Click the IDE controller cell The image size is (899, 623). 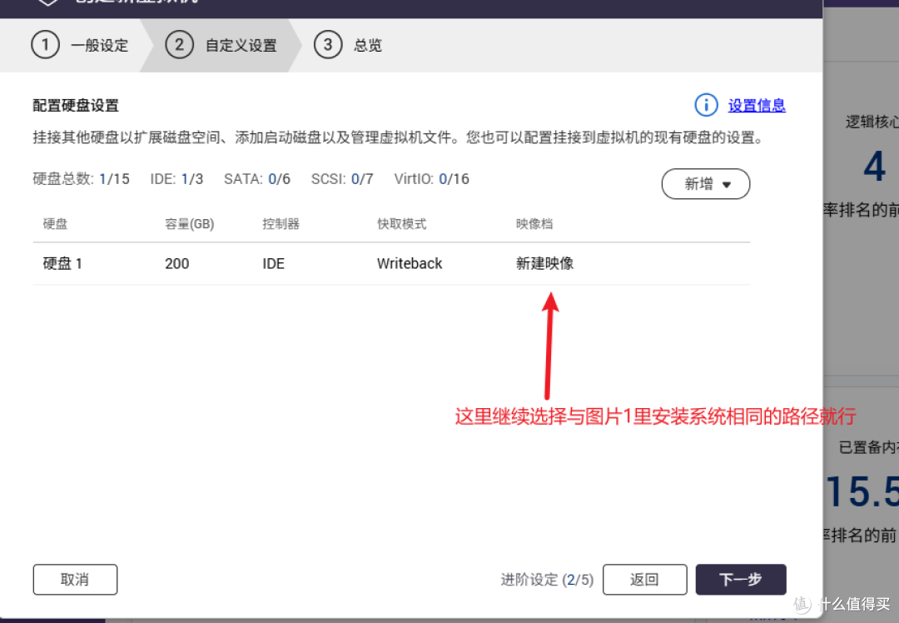274,264
